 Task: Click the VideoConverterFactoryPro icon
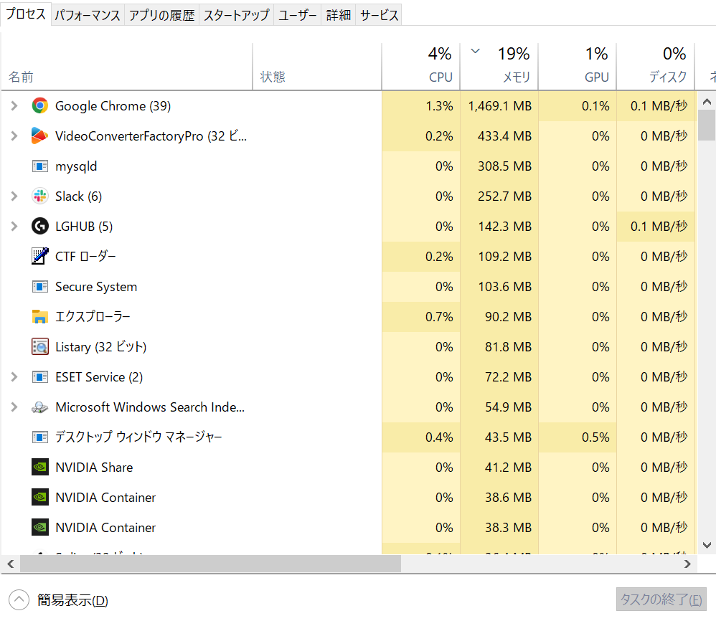(40, 136)
